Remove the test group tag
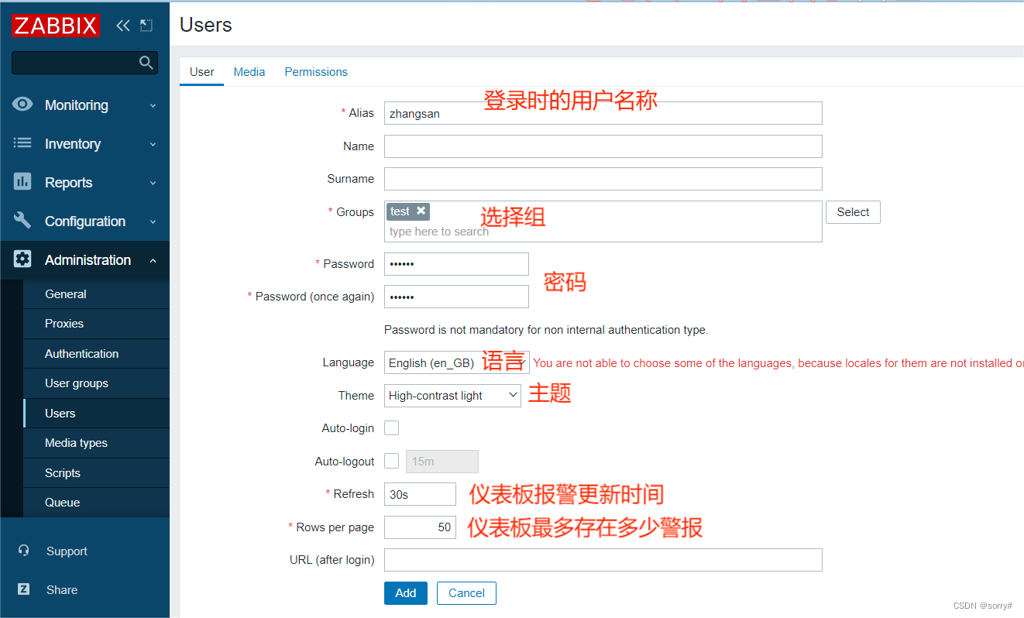The height and width of the screenshot is (618, 1024). click(x=421, y=211)
